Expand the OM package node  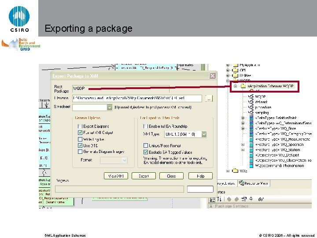click(228, 70)
